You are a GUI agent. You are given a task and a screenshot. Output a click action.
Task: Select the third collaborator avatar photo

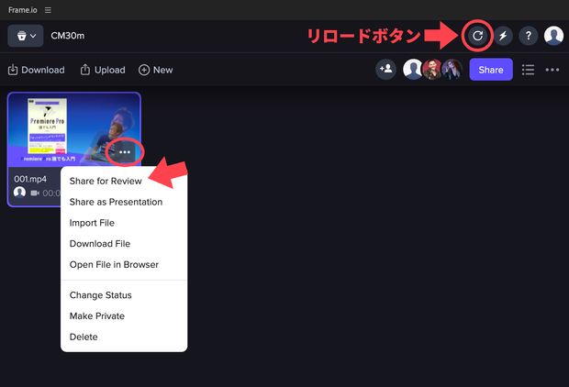[452, 69]
